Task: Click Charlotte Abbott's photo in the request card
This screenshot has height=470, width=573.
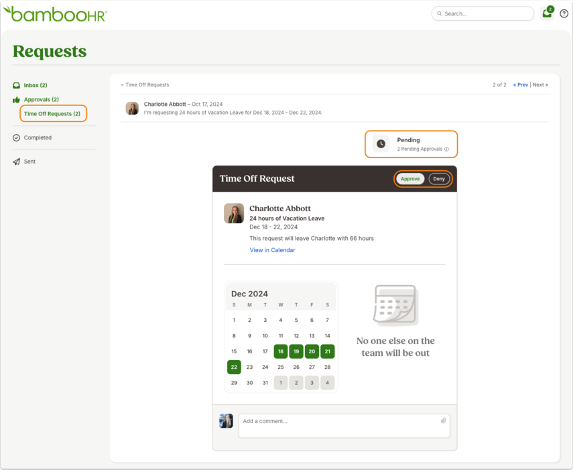Action: (x=234, y=213)
